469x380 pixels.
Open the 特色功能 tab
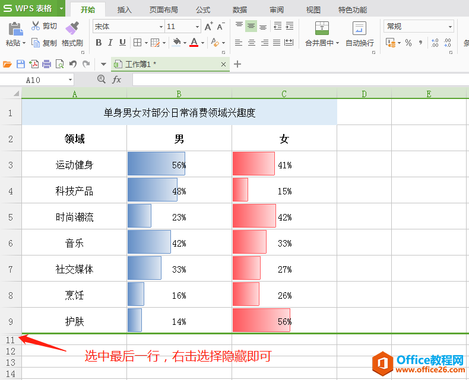353,10
